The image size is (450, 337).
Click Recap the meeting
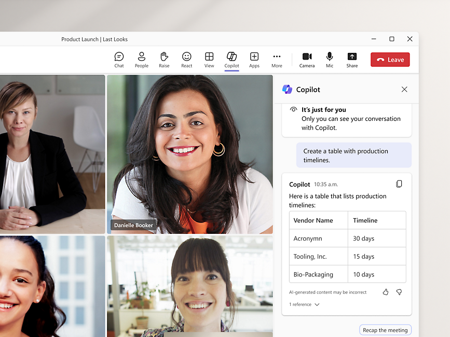[x=385, y=330]
